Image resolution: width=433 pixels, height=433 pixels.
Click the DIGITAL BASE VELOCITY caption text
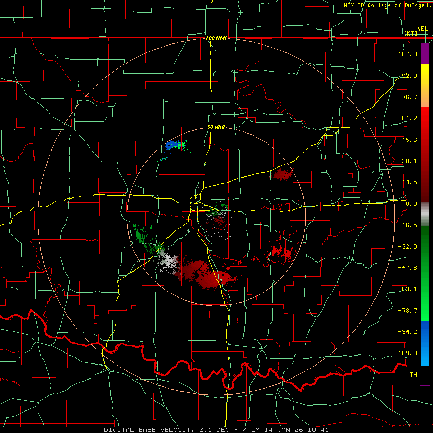click(150, 430)
